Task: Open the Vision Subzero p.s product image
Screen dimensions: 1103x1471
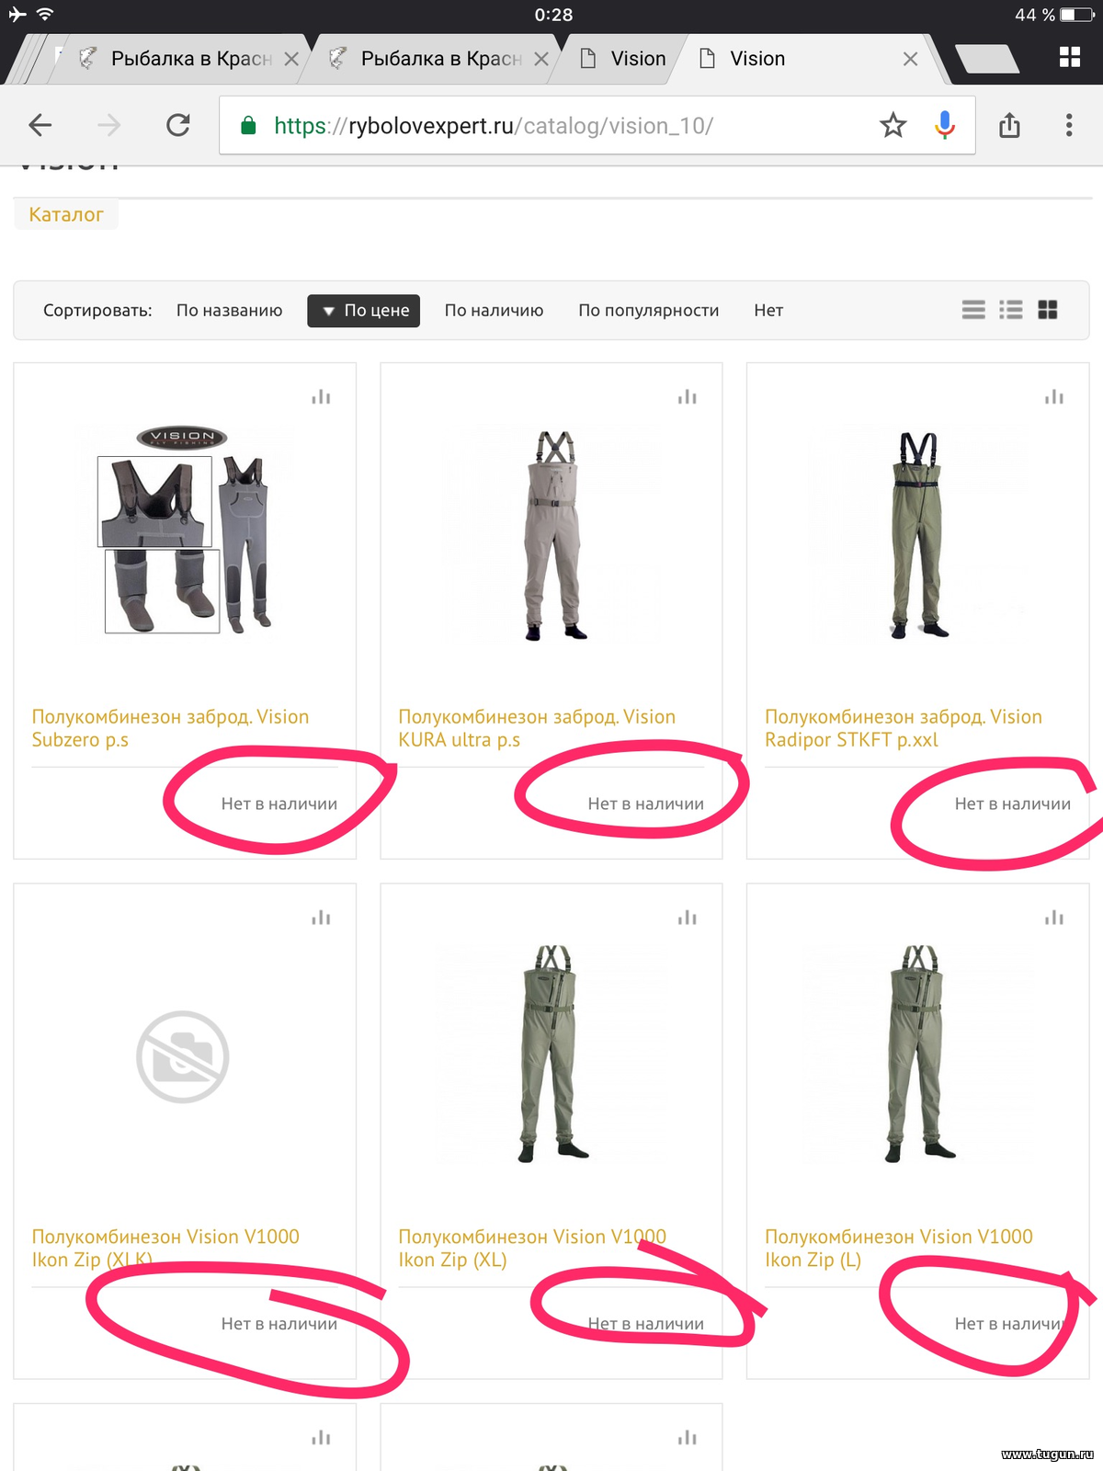Action: [185, 530]
